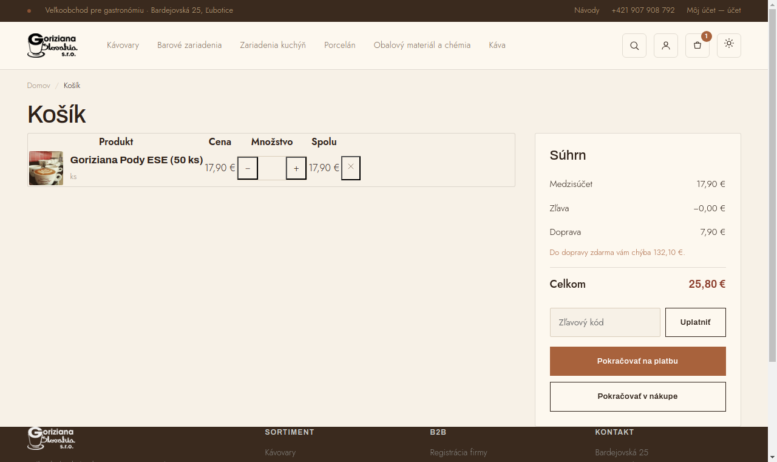The width and height of the screenshot is (777, 462).
Task: Click Pokračovať na platbu button
Action: coord(638,361)
